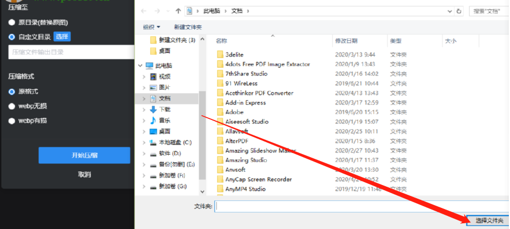Click the Up one level arrow icon
This screenshot has height=229, width=510.
point(178,11)
